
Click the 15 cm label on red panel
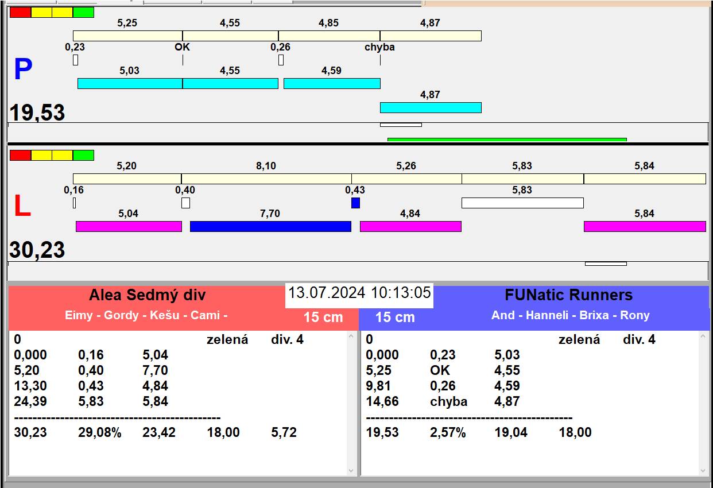click(323, 317)
